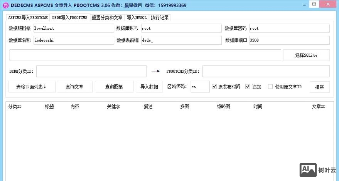Enable the 使用原文章ID checkbox

click(x=270, y=87)
